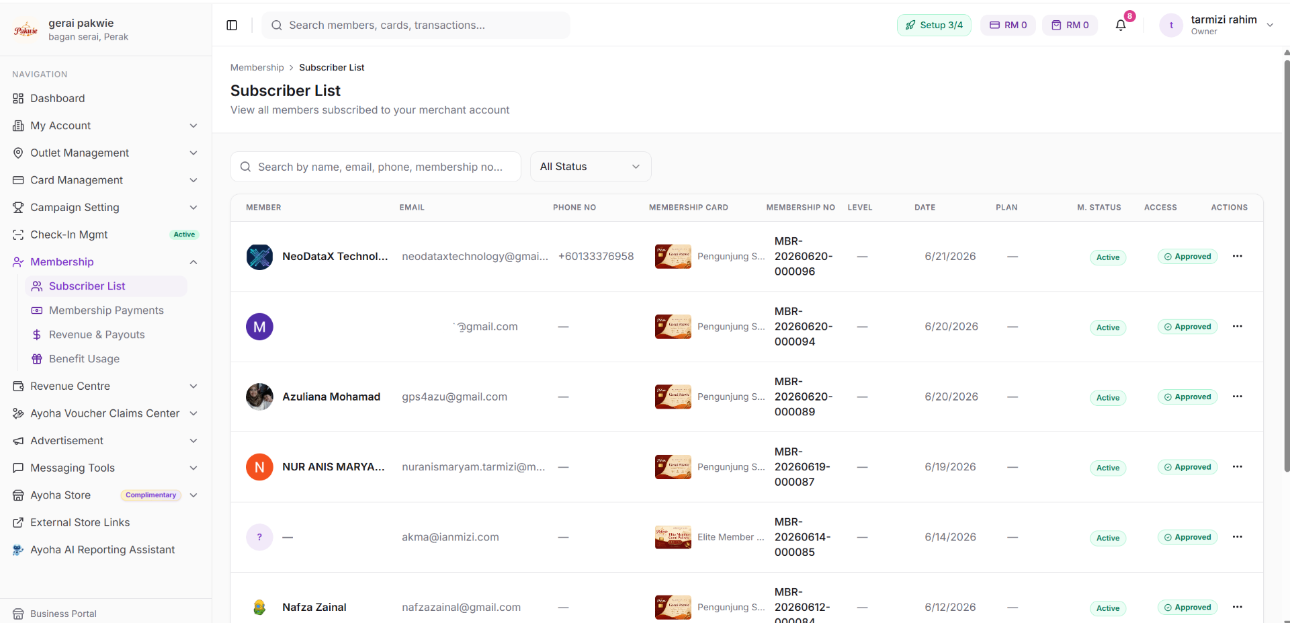Click Approved badge for NeoDataX row
This screenshot has height=623, width=1290.
click(1187, 257)
